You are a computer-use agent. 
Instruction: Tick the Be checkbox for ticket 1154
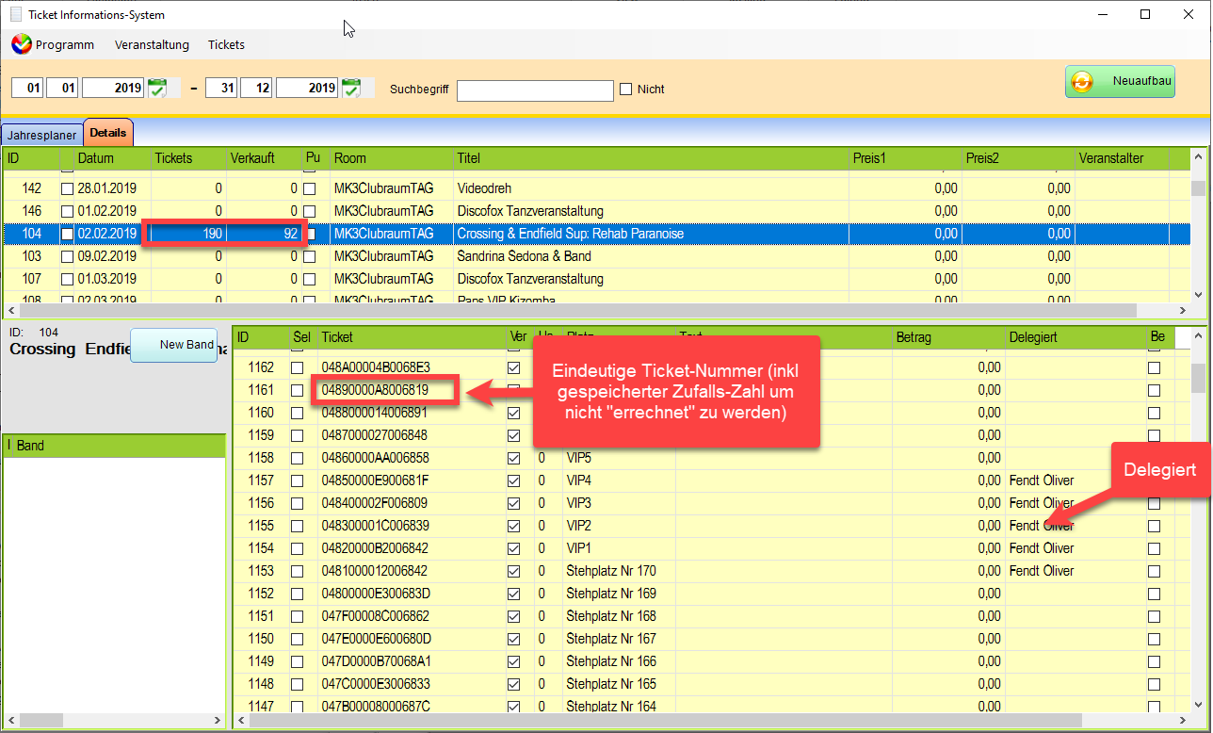click(x=1154, y=548)
